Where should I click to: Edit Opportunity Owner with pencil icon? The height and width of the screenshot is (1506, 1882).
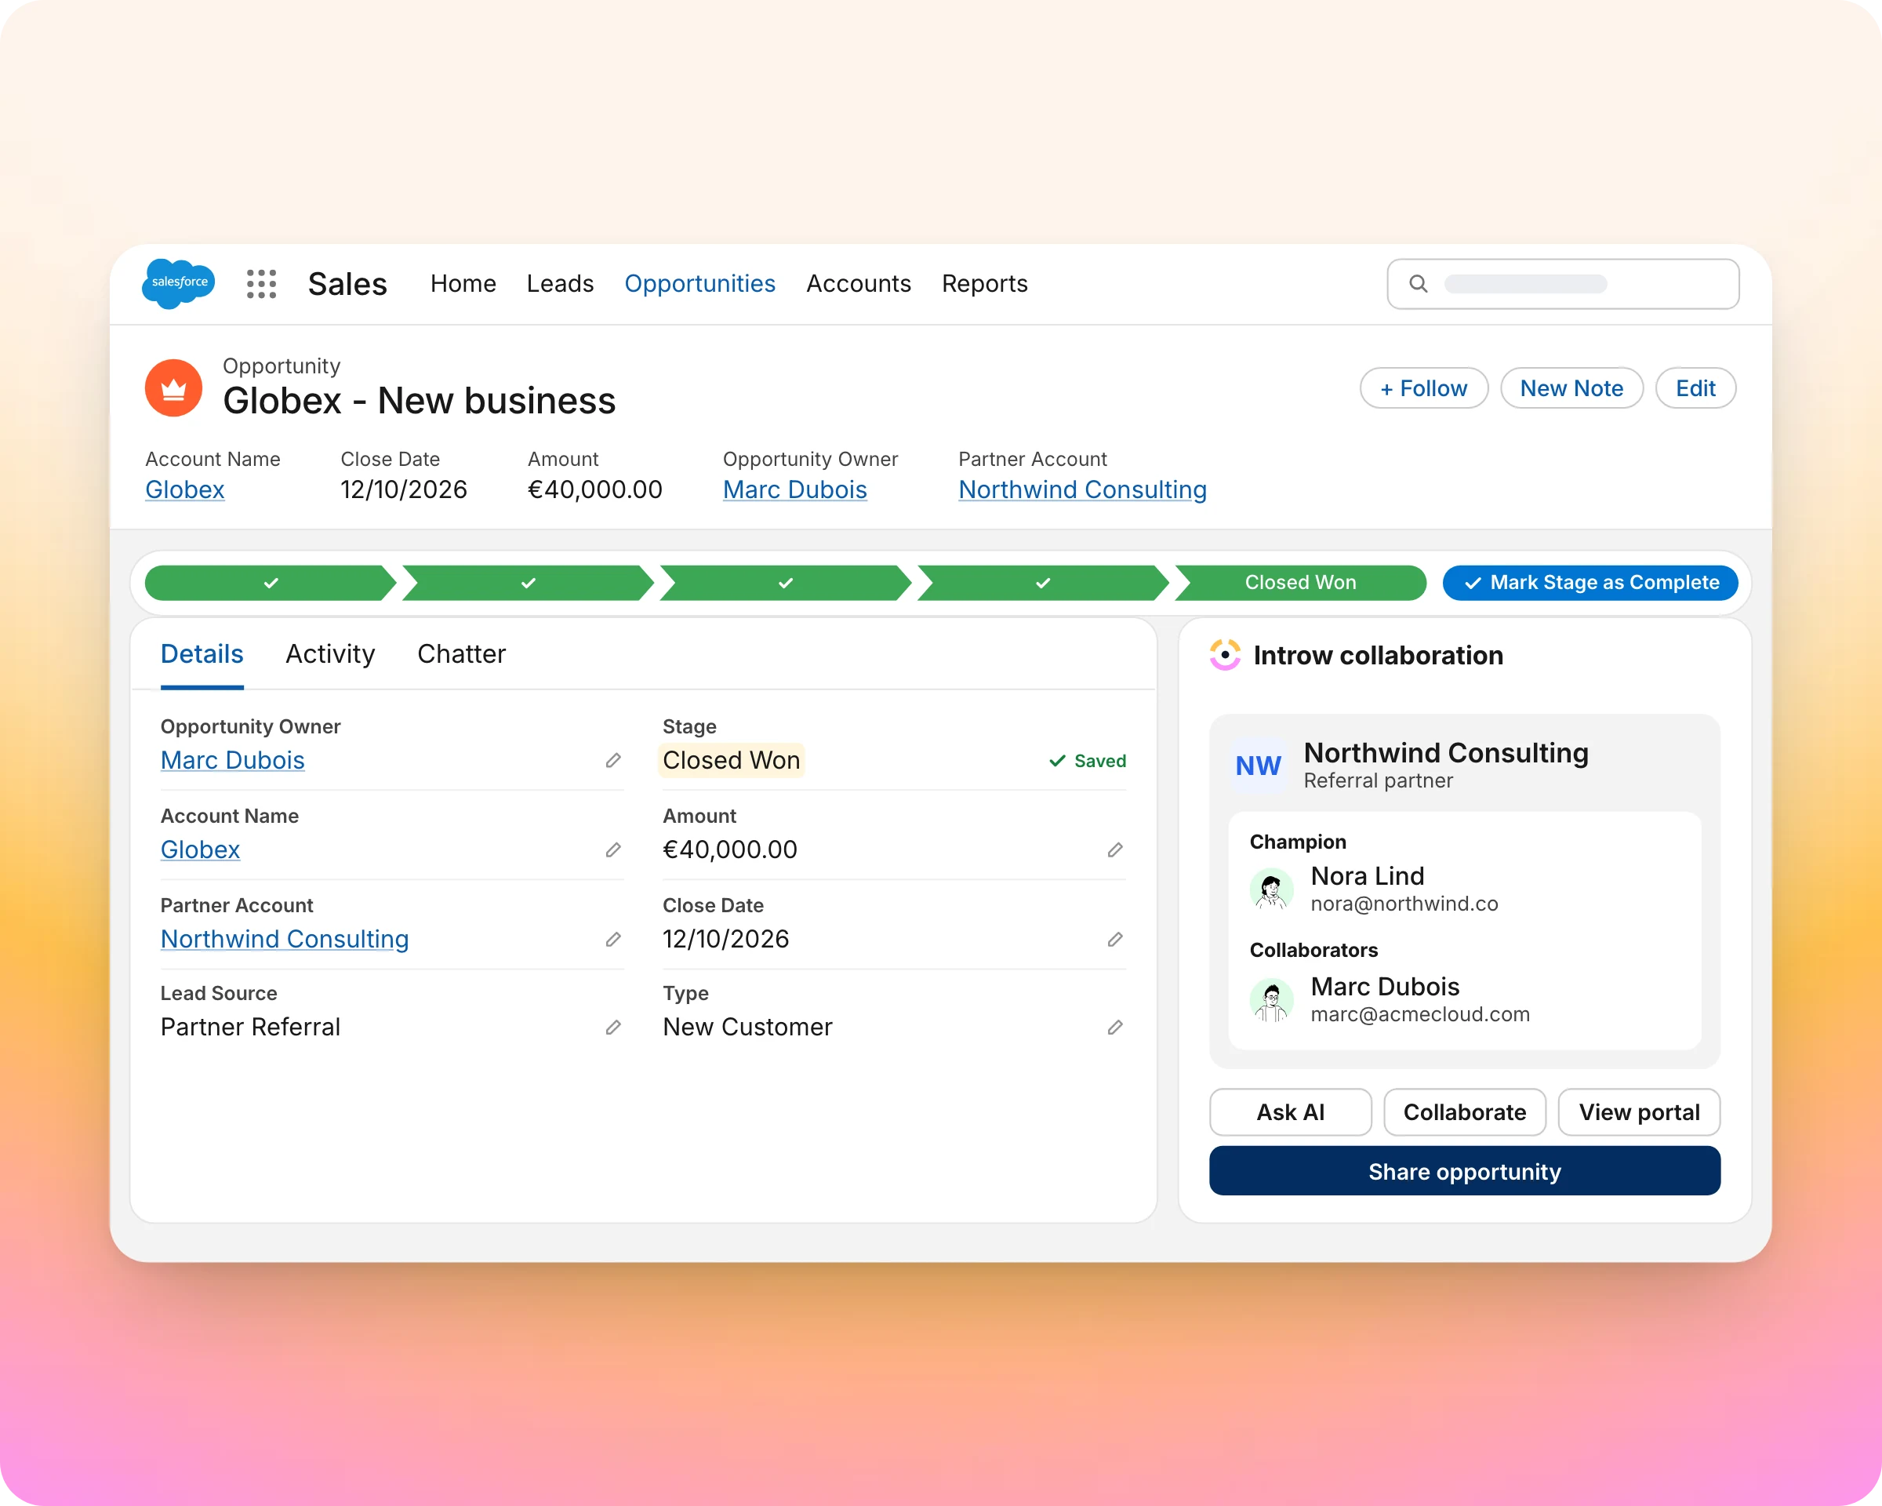pos(614,760)
